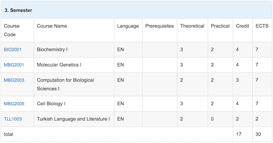Select Computation for Biological Sciences I cell
Screen dimensions: 273x143
pyautogui.click(x=74, y=84)
